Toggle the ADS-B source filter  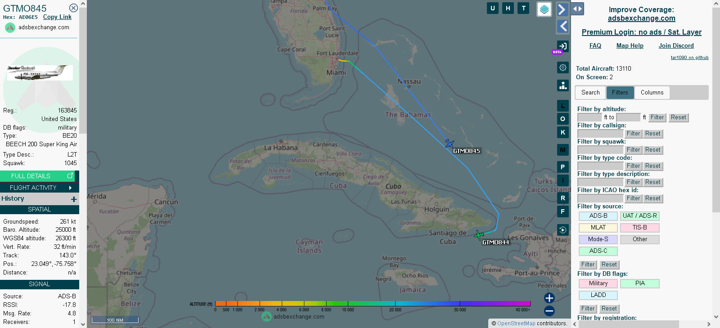598,216
